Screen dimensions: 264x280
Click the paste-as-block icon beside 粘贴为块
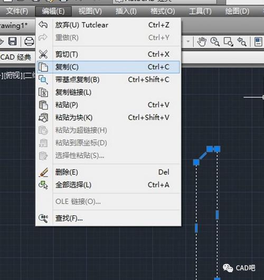coord(43,117)
